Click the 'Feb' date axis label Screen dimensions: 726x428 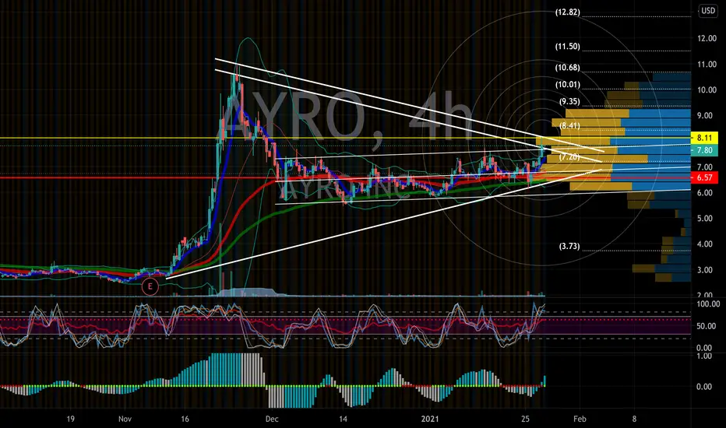(580, 419)
